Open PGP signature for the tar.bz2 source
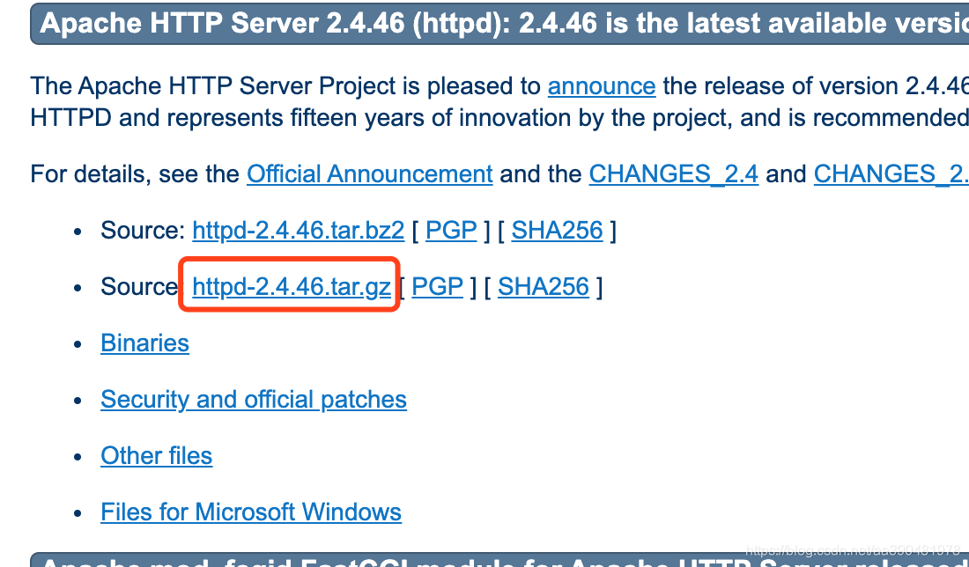 (451, 231)
